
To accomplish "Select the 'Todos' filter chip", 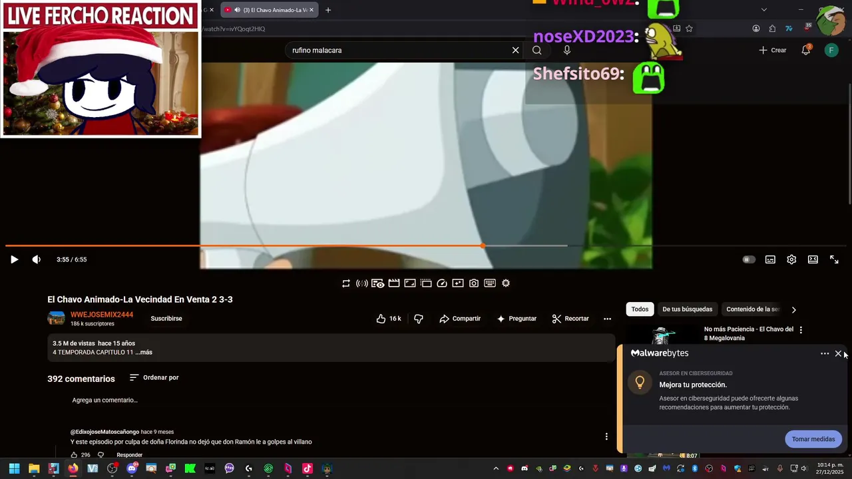I will [x=640, y=309].
